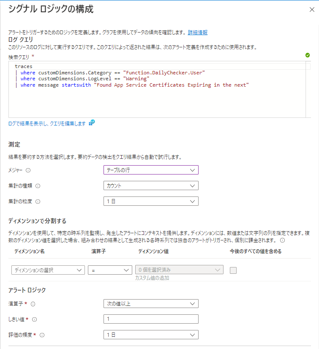The image size is (319, 349).
Task: Click the "Warning" string in the query
Action: tap(136, 79)
